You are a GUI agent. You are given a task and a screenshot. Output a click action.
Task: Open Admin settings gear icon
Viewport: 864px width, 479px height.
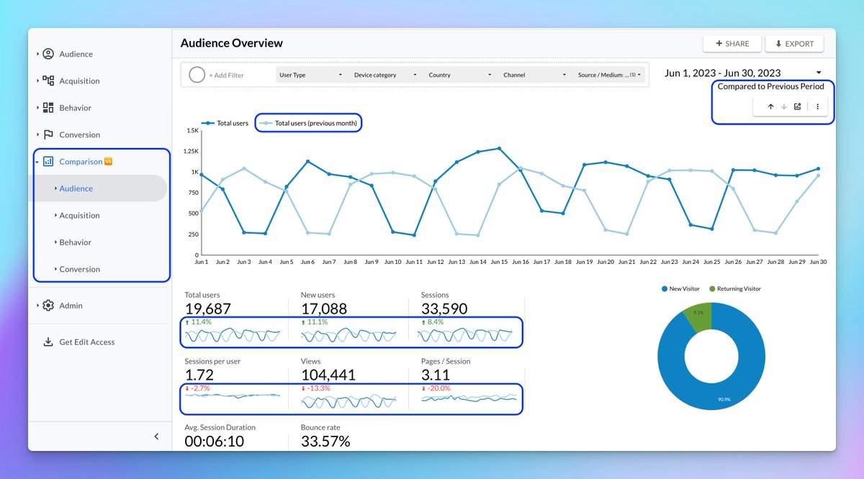pyautogui.click(x=48, y=305)
